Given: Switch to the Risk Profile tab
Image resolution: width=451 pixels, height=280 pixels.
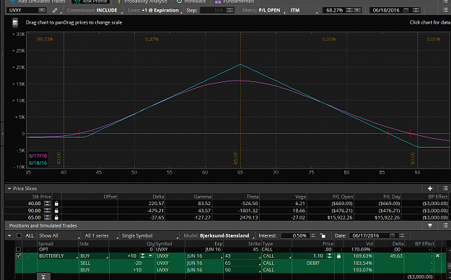Looking at the screenshot, I should 92,1.
